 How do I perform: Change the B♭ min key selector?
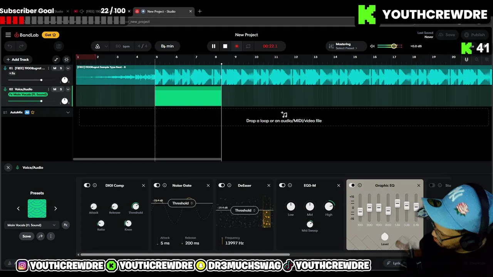pos(167,46)
